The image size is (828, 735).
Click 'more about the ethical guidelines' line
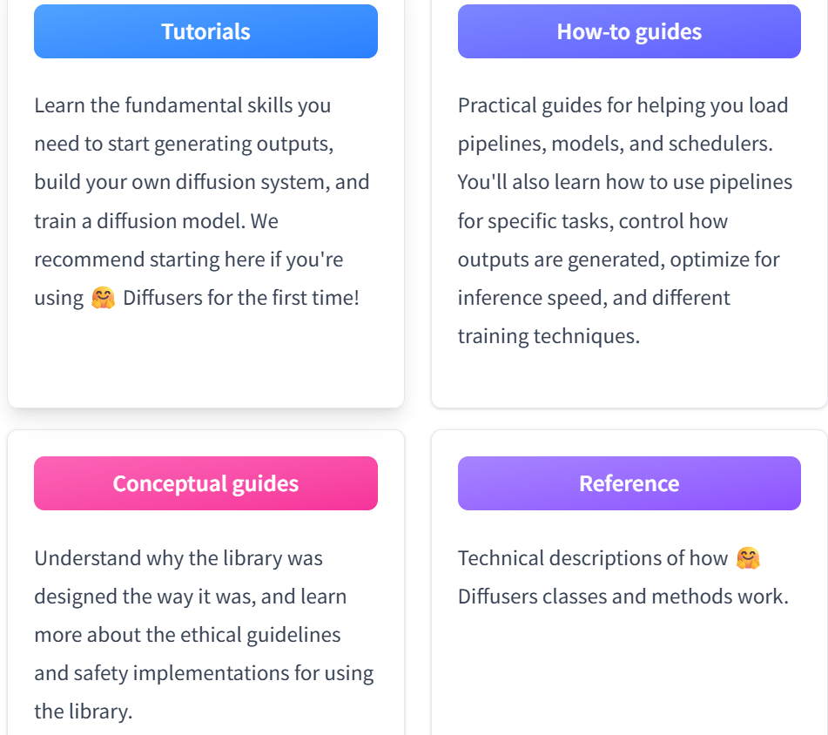(187, 635)
